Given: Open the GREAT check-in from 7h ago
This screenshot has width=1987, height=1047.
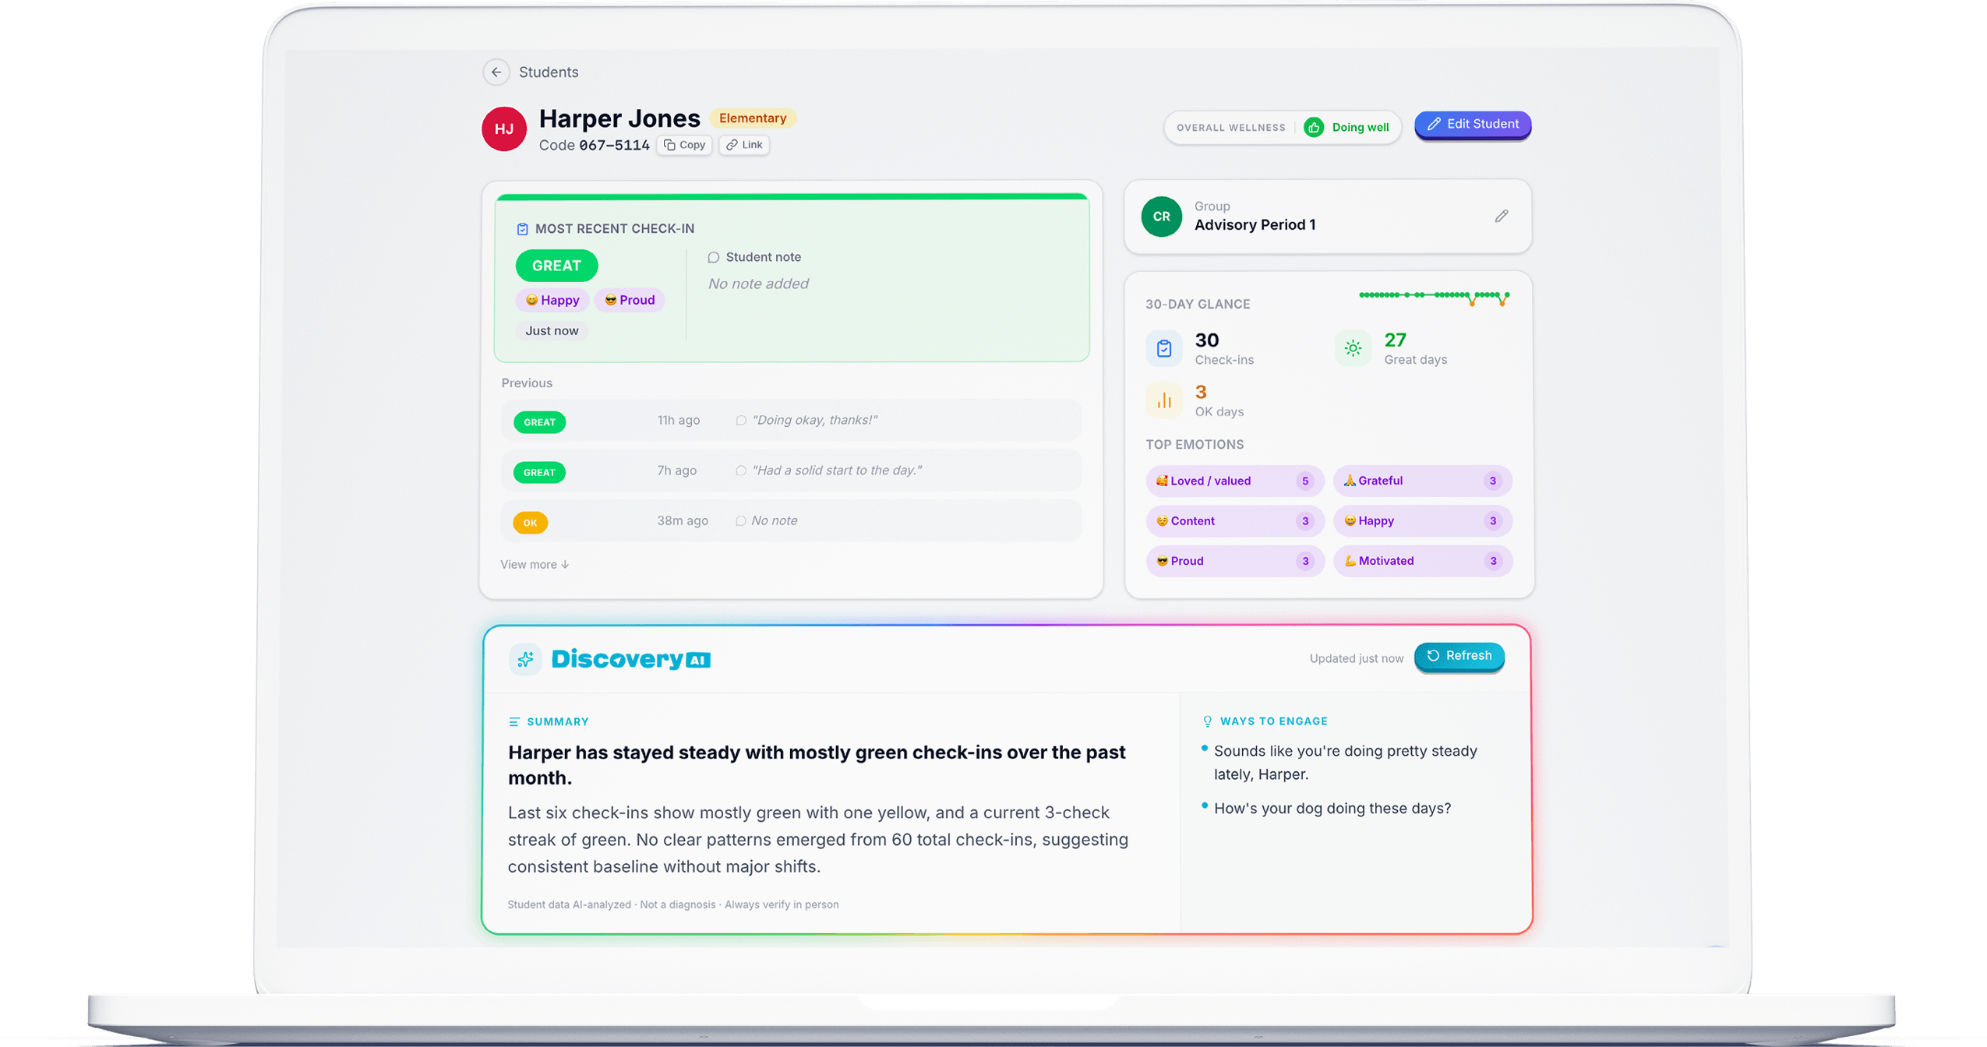Looking at the screenshot, I should point(791,471).
